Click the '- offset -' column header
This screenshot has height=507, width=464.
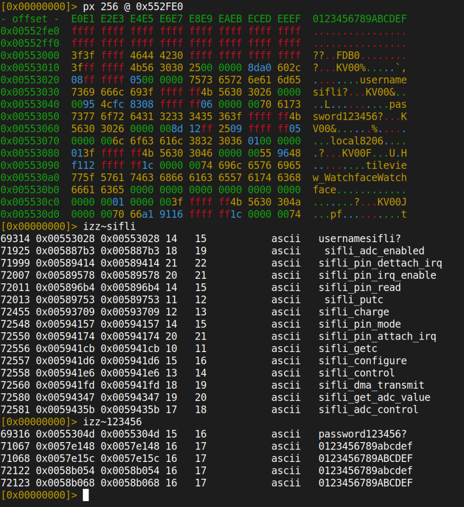point(30,19)
